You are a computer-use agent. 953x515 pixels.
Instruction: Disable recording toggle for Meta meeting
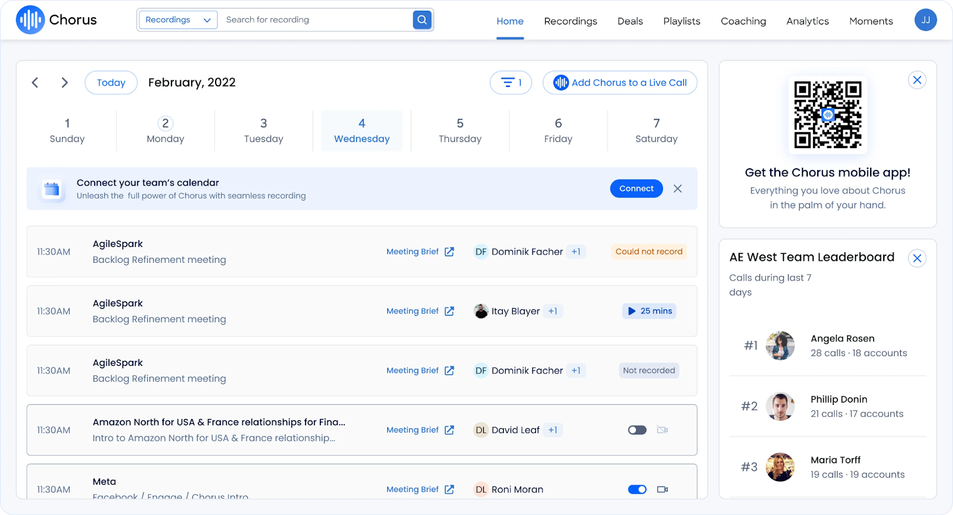637,489
